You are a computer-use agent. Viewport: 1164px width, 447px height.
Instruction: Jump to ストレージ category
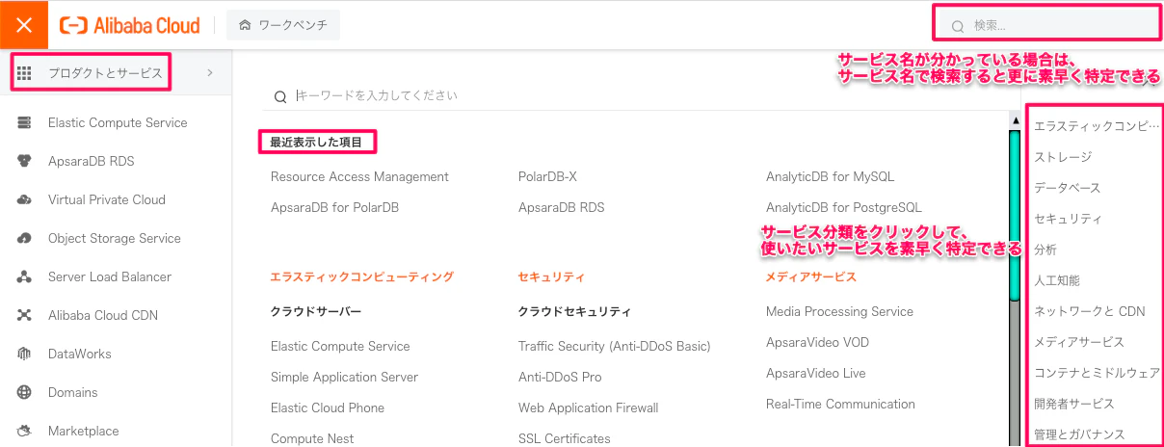coord(1063,157)
